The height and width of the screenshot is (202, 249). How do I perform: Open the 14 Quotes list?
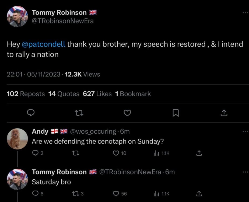(64, 94)
